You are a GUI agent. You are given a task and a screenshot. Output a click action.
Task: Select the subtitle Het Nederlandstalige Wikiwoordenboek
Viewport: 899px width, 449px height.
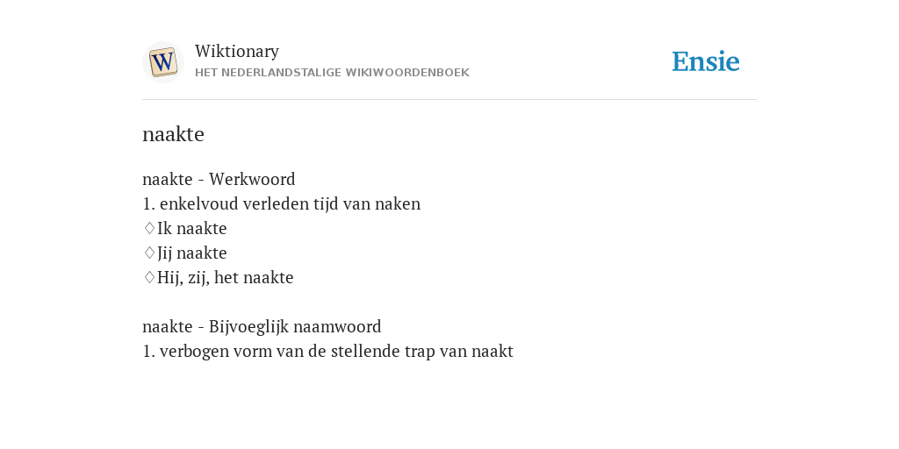(x=332, y=73)
